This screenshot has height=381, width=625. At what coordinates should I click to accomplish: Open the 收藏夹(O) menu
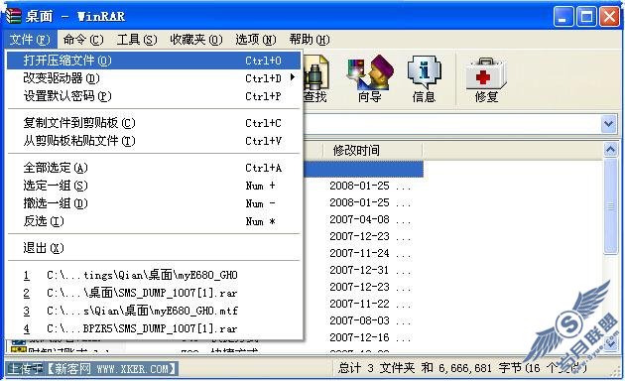pos(196,40)
